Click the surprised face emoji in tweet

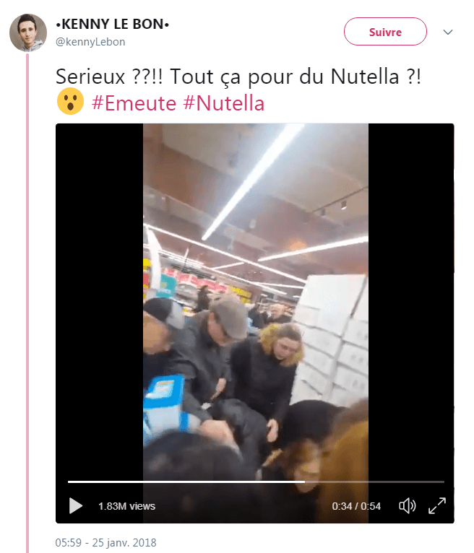click(x=70, y=101)
